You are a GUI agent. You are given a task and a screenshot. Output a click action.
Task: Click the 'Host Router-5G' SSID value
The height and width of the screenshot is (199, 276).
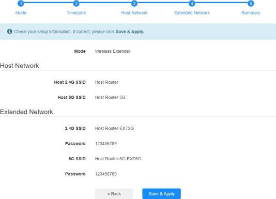(x=110, y=97)
